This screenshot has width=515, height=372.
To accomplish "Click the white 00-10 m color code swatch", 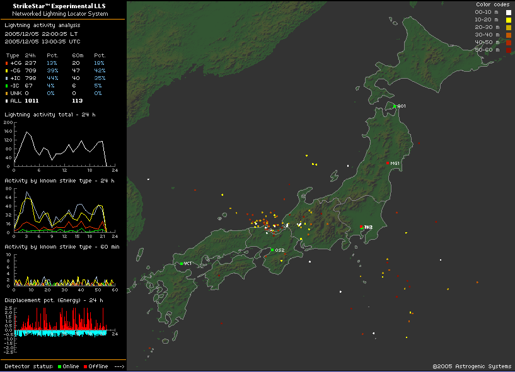I will tap(508, 12).
